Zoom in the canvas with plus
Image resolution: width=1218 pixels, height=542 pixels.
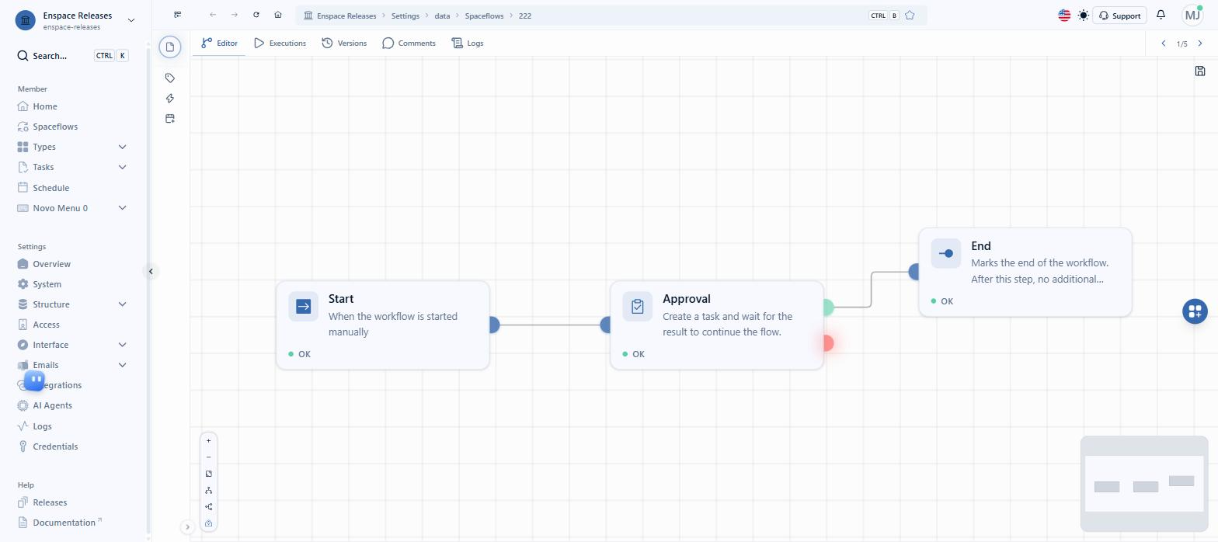tap(208, 441)
